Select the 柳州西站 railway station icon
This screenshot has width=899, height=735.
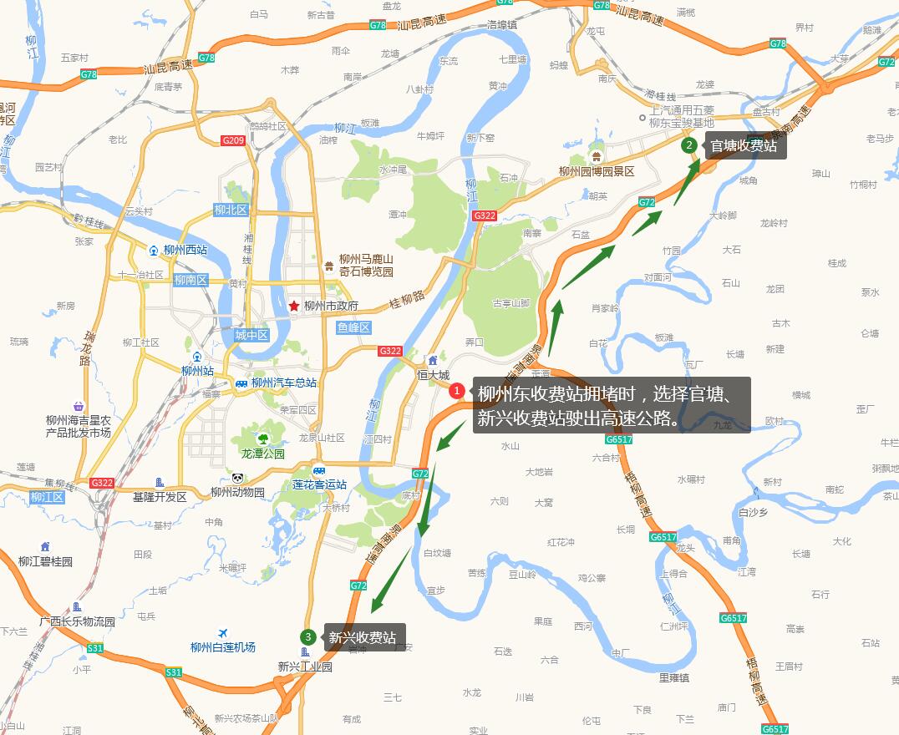click(x=154, y=250)
